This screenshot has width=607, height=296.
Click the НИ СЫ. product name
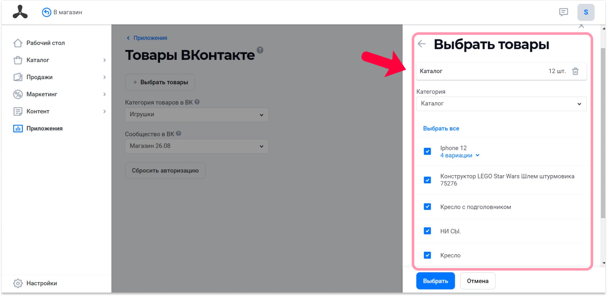pyautogui.click(x=451, y=231)
